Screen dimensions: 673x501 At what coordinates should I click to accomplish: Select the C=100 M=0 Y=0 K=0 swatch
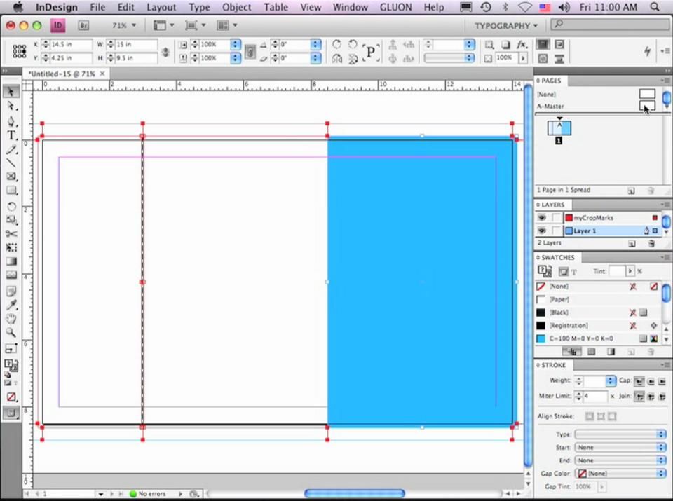[x=597, y=338]
